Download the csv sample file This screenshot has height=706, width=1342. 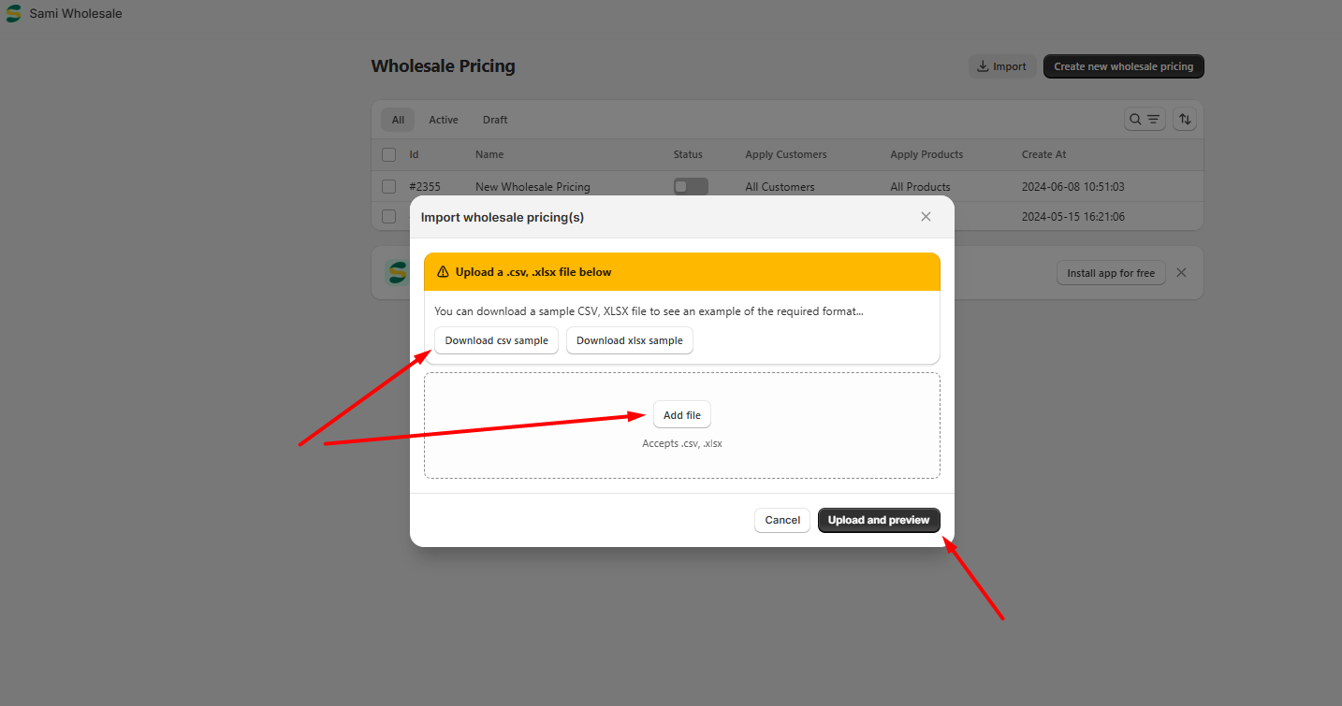pyautogui.click(x=496, y=340)
